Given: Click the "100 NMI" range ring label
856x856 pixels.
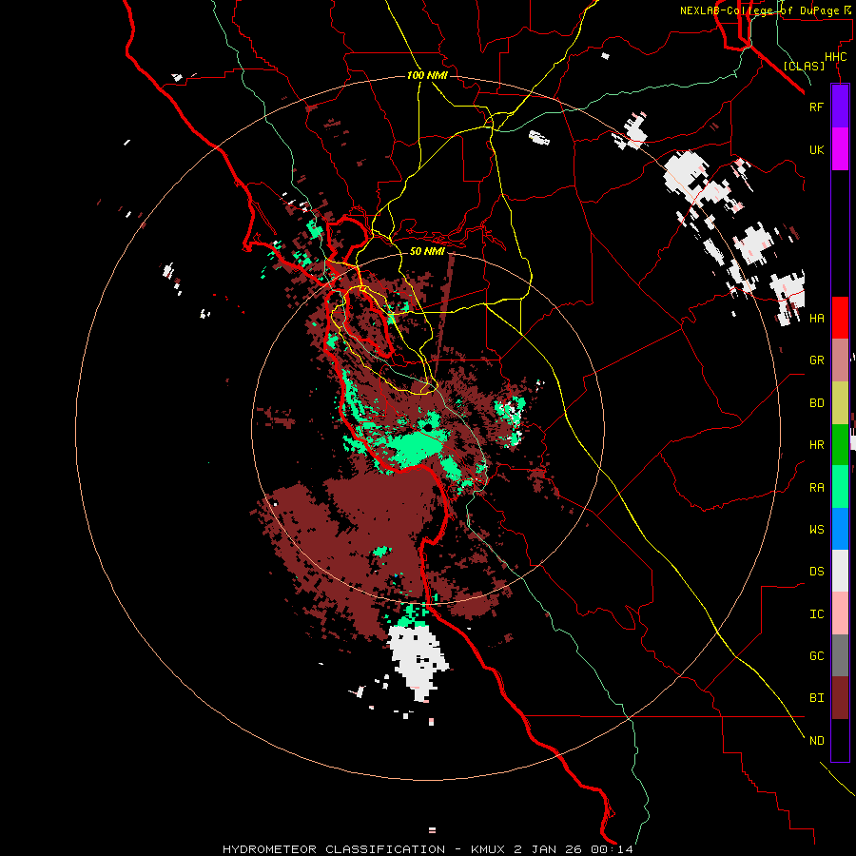Looking at the screenshot, I should 427,75.
